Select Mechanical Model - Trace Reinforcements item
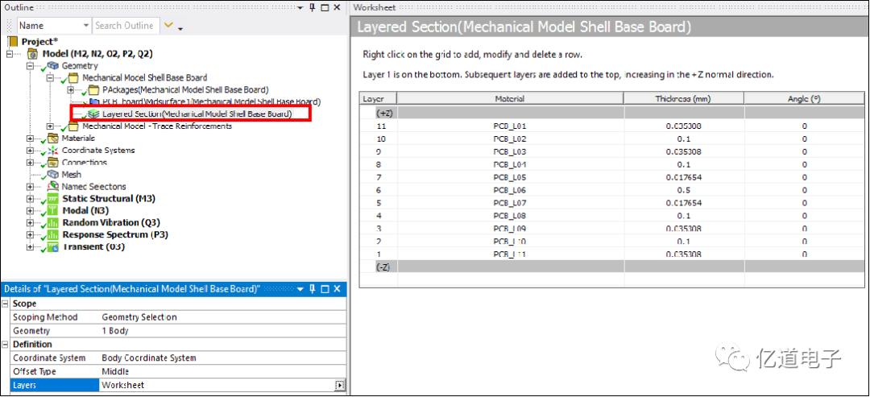 (x=146, y=126)
